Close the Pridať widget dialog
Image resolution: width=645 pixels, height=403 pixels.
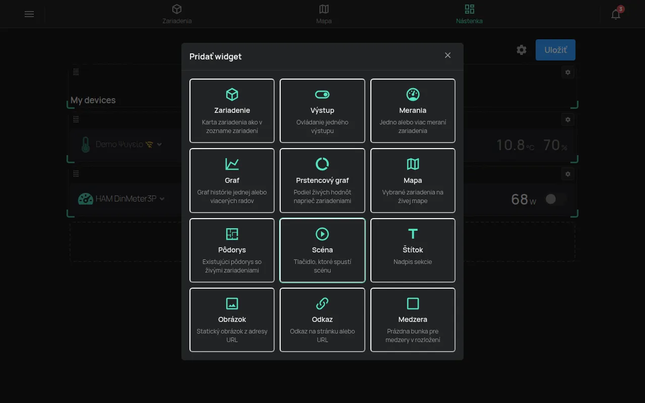[447, 55]
